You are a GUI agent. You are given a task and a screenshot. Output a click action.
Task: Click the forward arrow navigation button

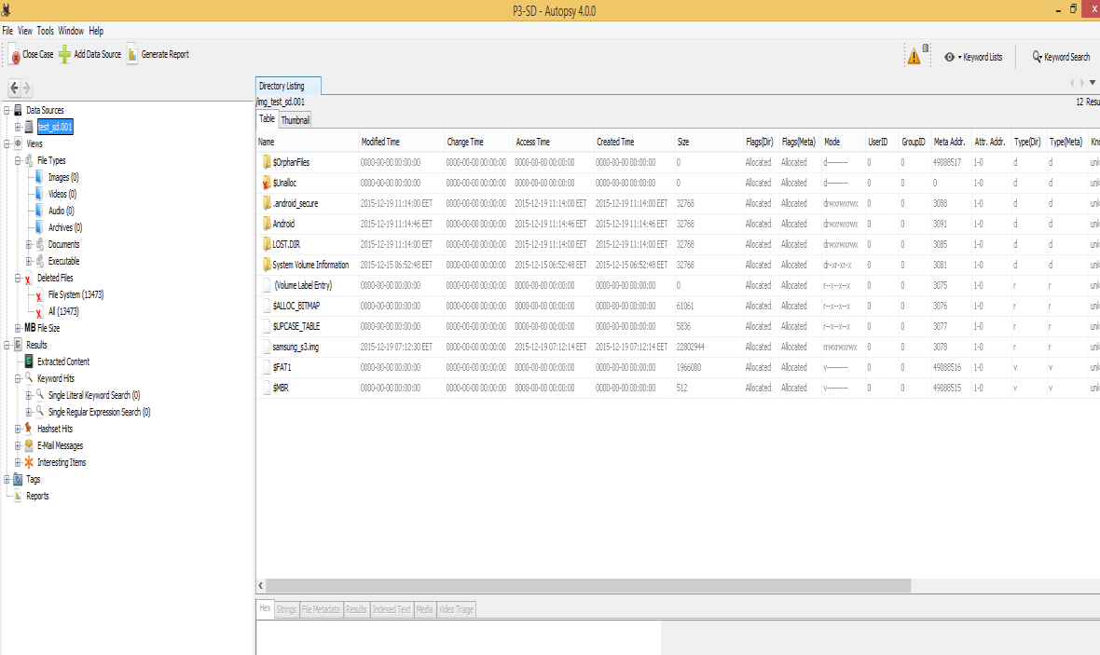[x=27, y=88]
